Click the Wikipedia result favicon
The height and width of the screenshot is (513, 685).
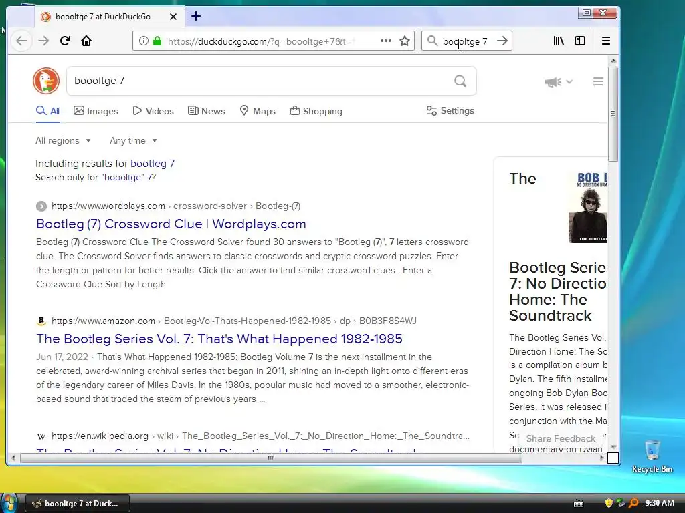click(x=41, y=436)
